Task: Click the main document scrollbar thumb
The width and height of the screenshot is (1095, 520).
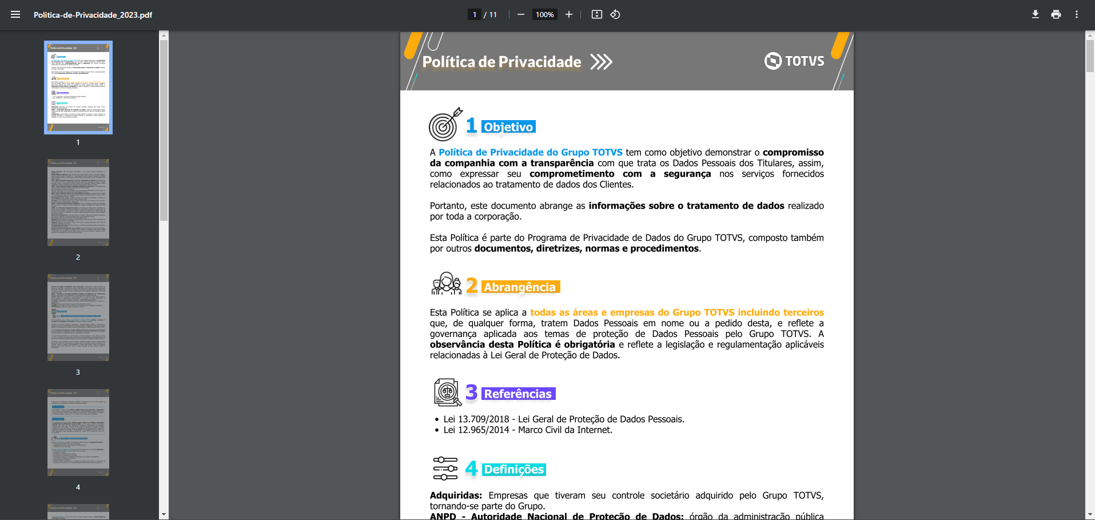Action: (x=1090, y=56)
